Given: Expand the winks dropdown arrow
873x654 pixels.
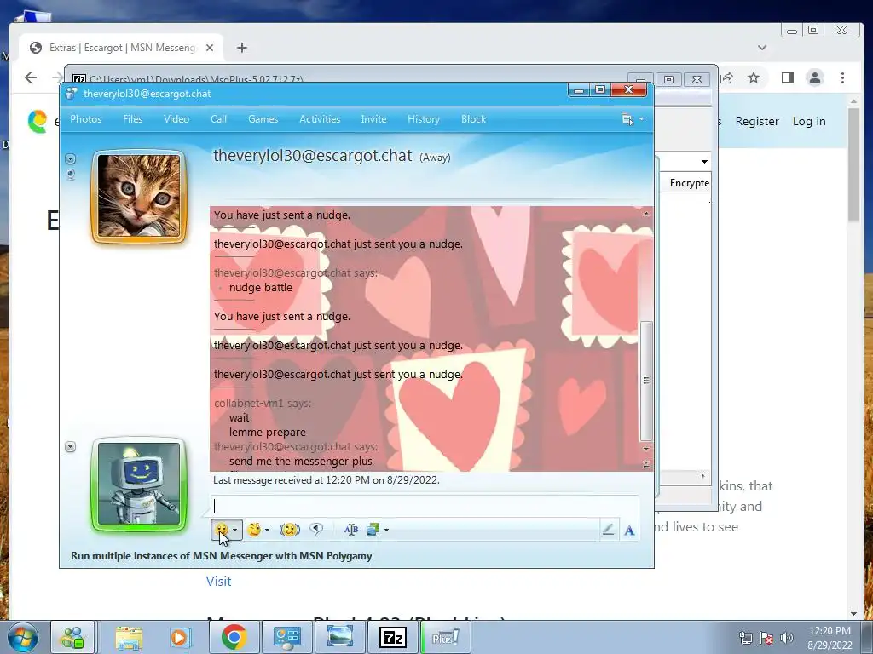Looking at the screenshot, I should point(267,530).
